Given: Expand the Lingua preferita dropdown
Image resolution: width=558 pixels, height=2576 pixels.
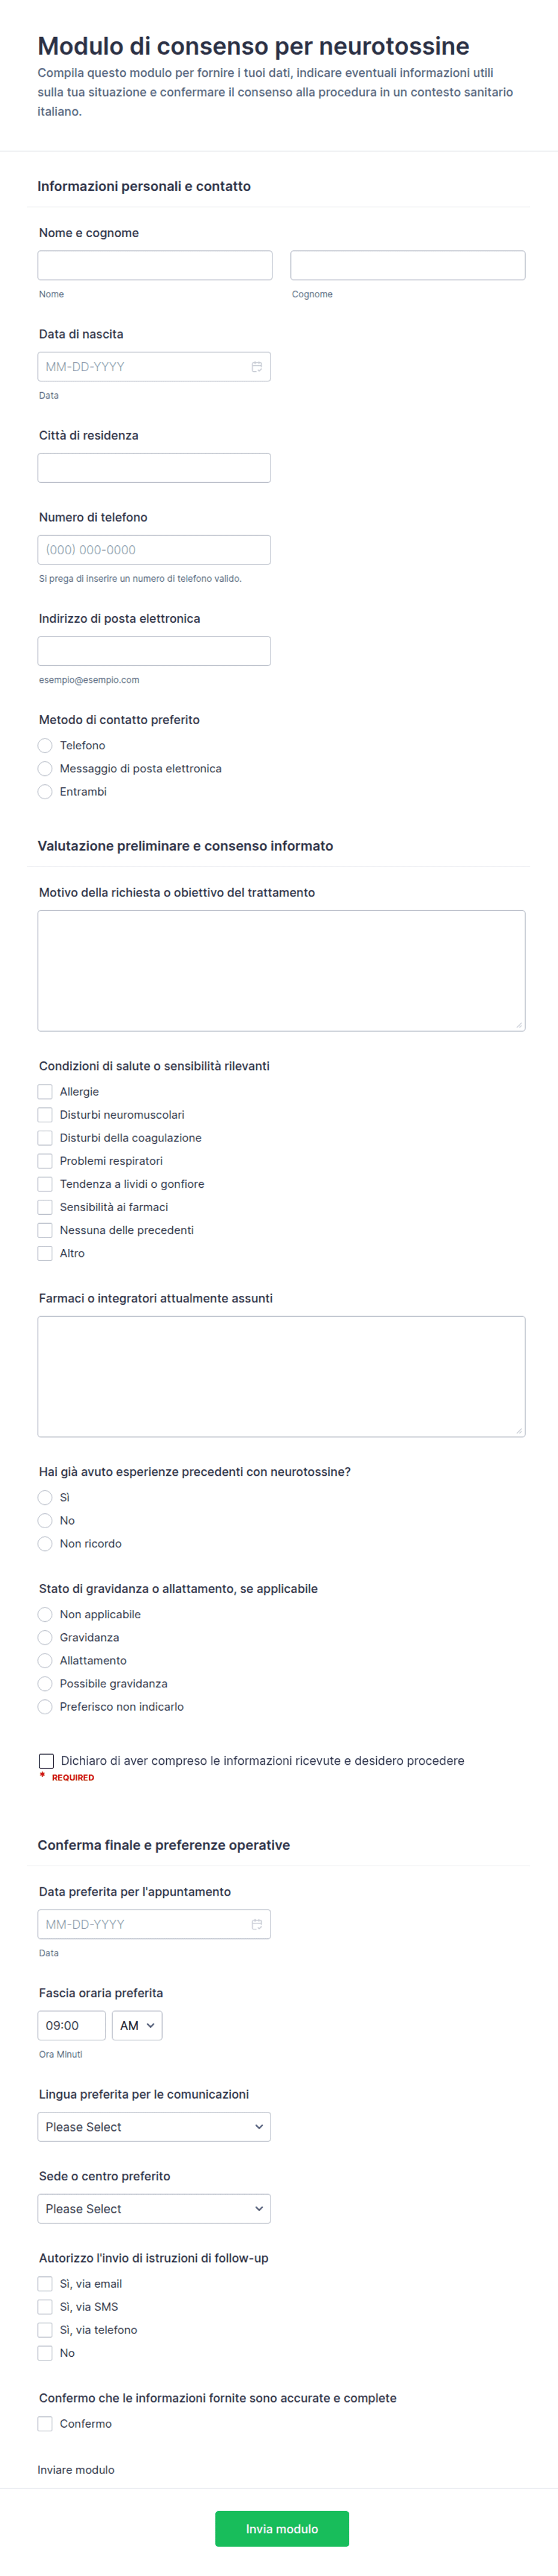Looking at the screenshot, I should [154, 2127].
